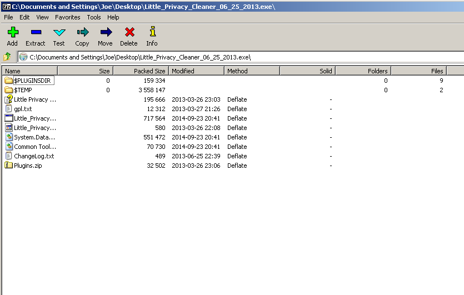Sort by the Modified column header
This screenshot has height=295, width=464.
pos(197,71)
